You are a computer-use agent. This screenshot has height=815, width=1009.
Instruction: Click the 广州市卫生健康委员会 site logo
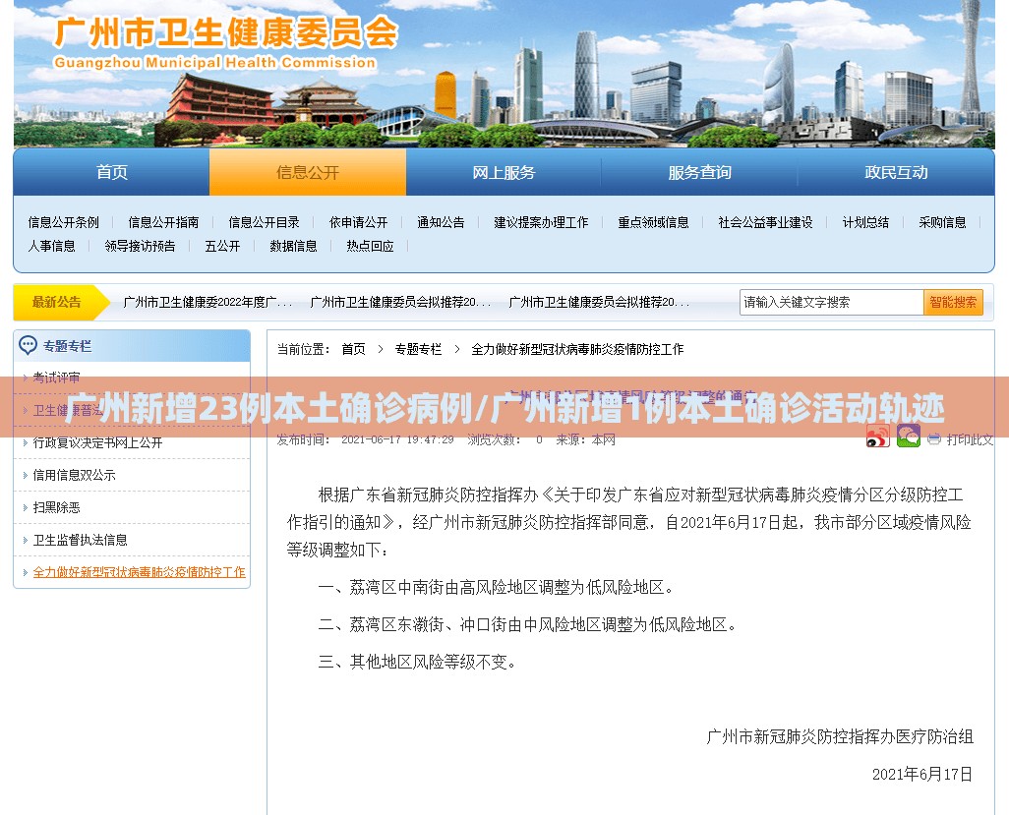(x=226, y=42)
